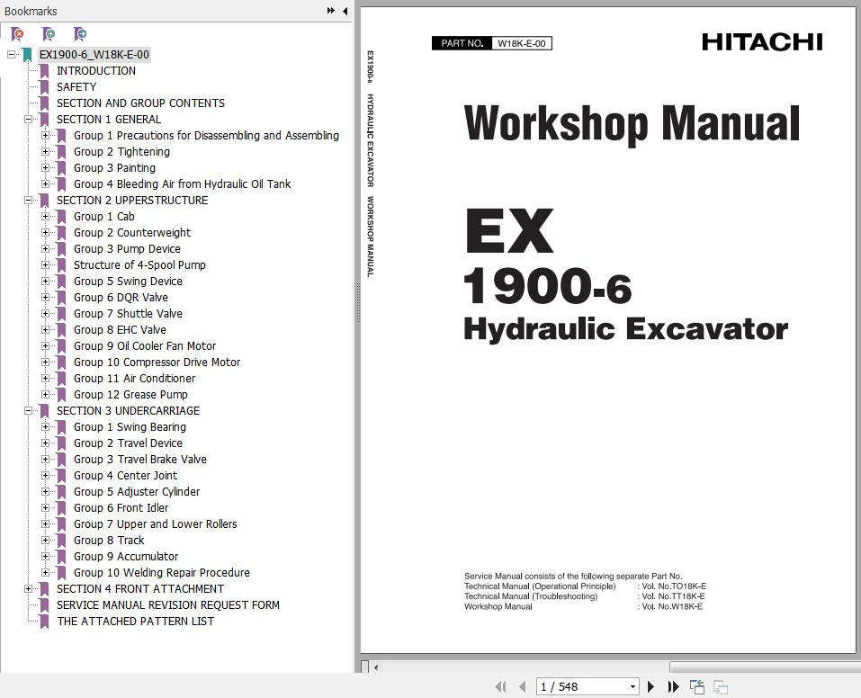Open Group 2 Counterweight bookmark

(132, 233)
